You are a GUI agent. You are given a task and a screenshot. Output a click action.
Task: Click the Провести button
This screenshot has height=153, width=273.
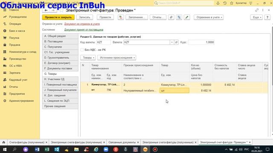(x=105, y=17)
